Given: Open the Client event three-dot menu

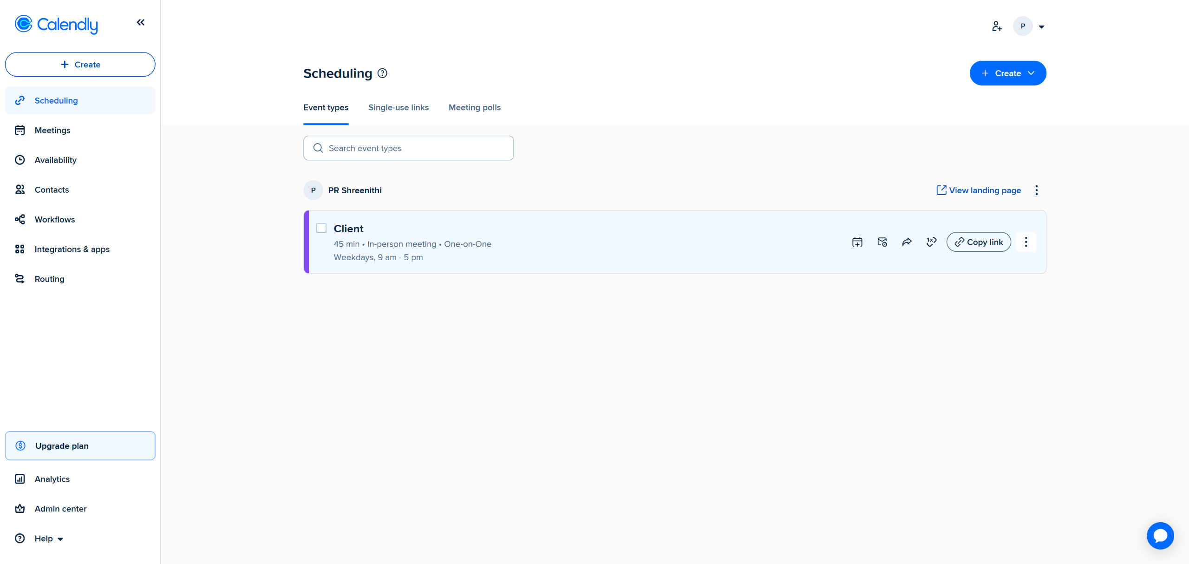Looking at the screenshot, I should coord(1026,242).
